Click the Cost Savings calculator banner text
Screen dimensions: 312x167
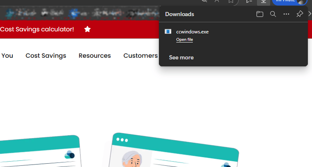[37, 29]
